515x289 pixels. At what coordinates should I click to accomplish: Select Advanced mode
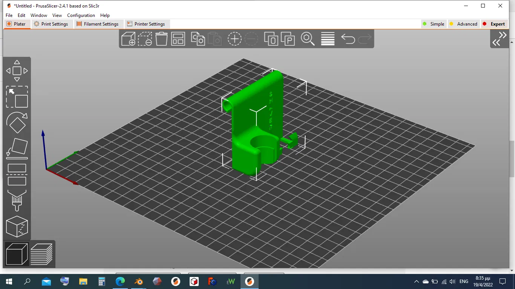click(464, 24)
